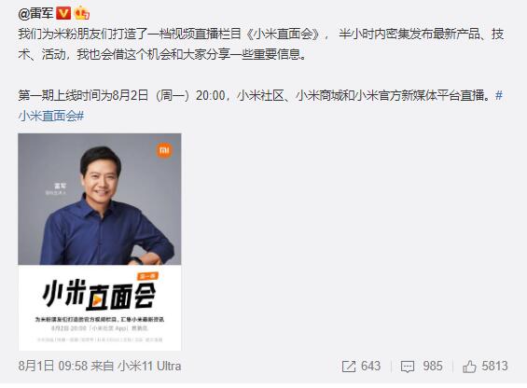The width and height of the screenshot is (527, 388).
Task: Open the @雷军 profile name link
Action: tap(35, 13)
